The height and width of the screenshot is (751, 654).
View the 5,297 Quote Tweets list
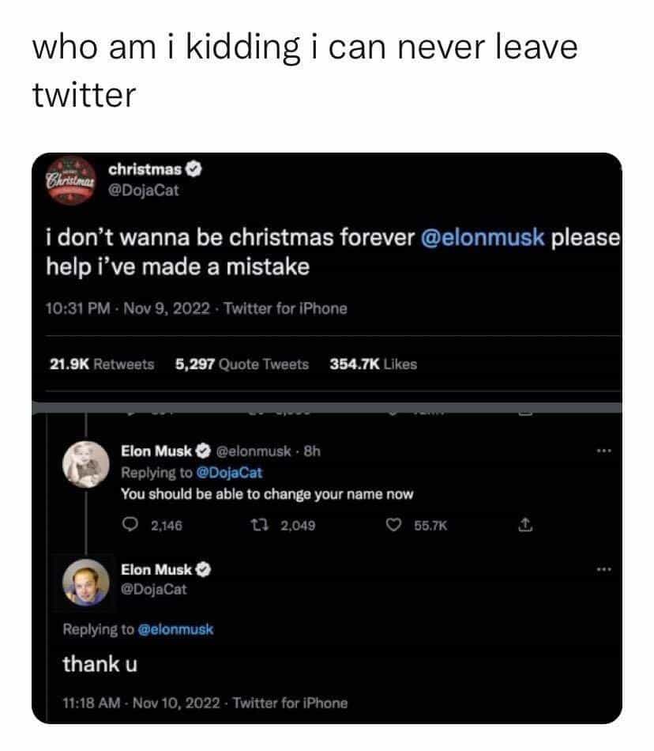pyautogui.click(x=241, y=364)
